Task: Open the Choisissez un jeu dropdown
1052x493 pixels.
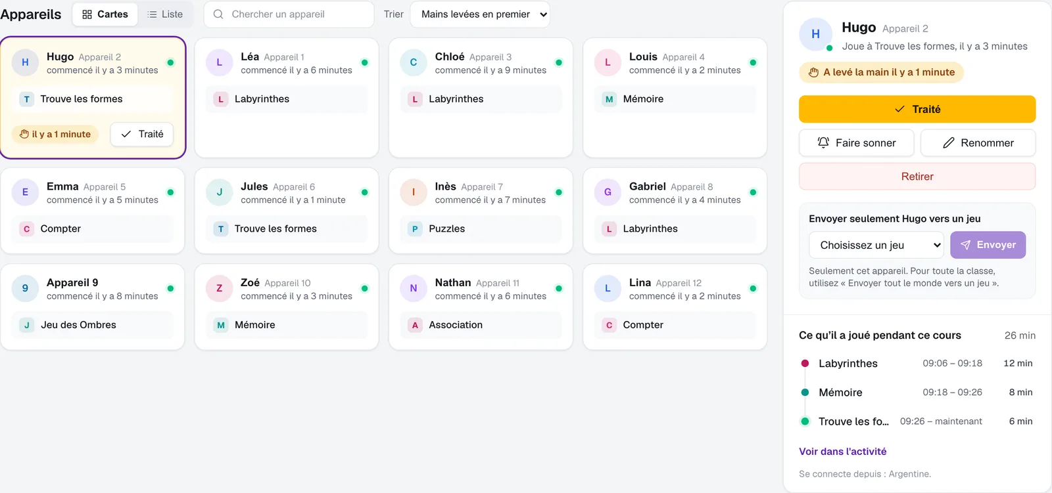Action: click(876, 245)
